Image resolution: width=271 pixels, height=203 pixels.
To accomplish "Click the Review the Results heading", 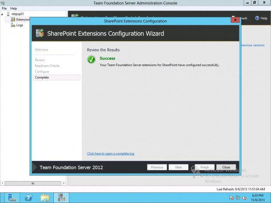I will (103, 50).
